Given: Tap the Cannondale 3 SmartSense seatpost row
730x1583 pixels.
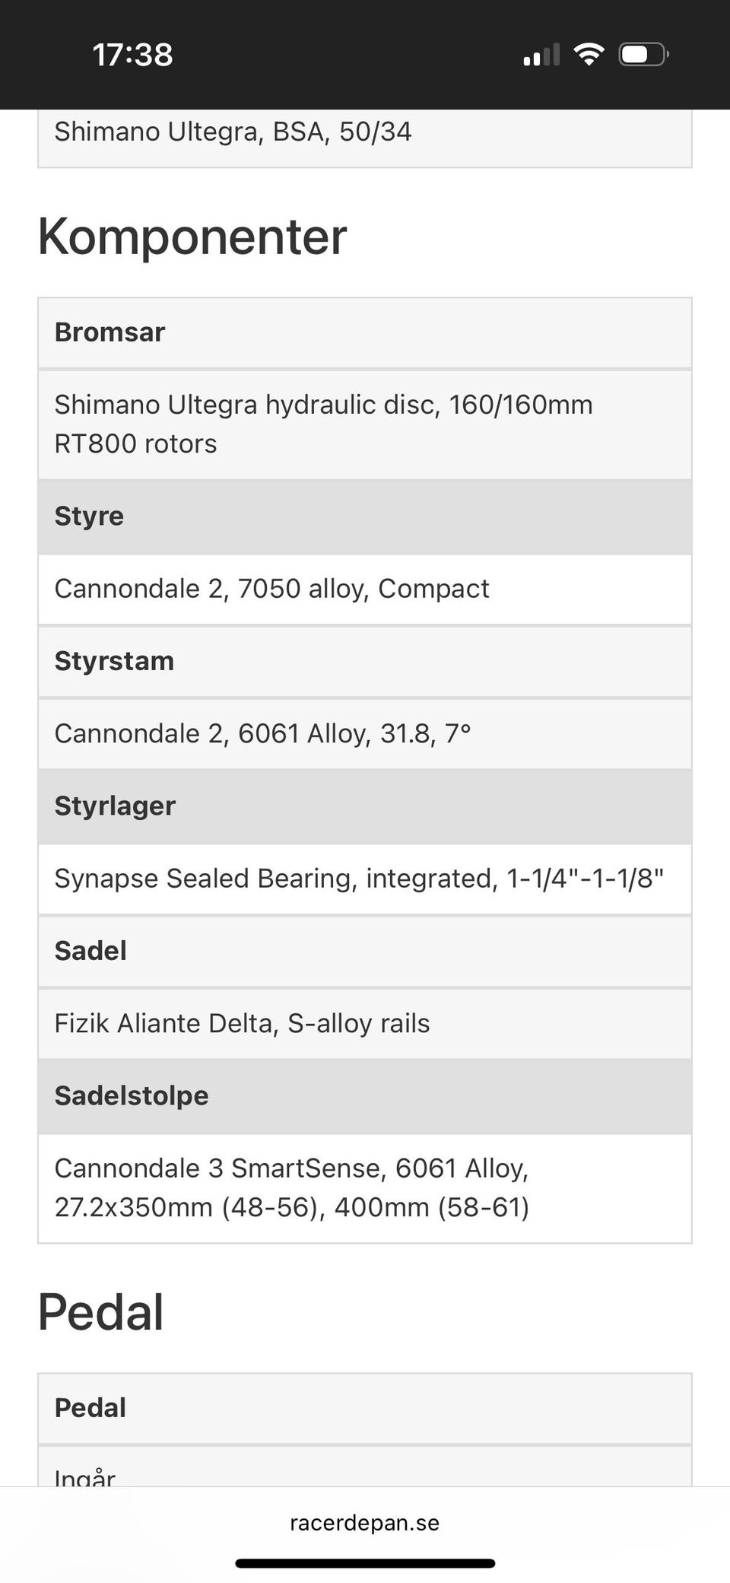Looking at the screenshot, I should pyautogui.click(x=365, y=1187).
